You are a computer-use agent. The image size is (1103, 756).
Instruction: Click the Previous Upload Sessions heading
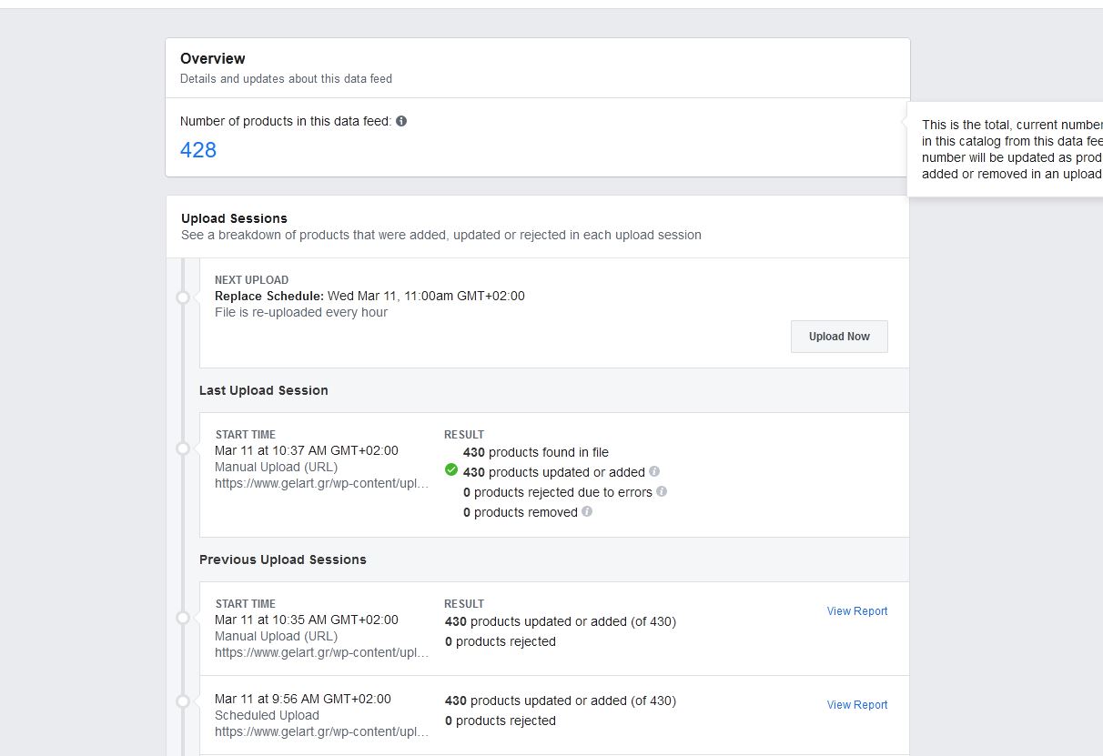click(x=283, y=559)
